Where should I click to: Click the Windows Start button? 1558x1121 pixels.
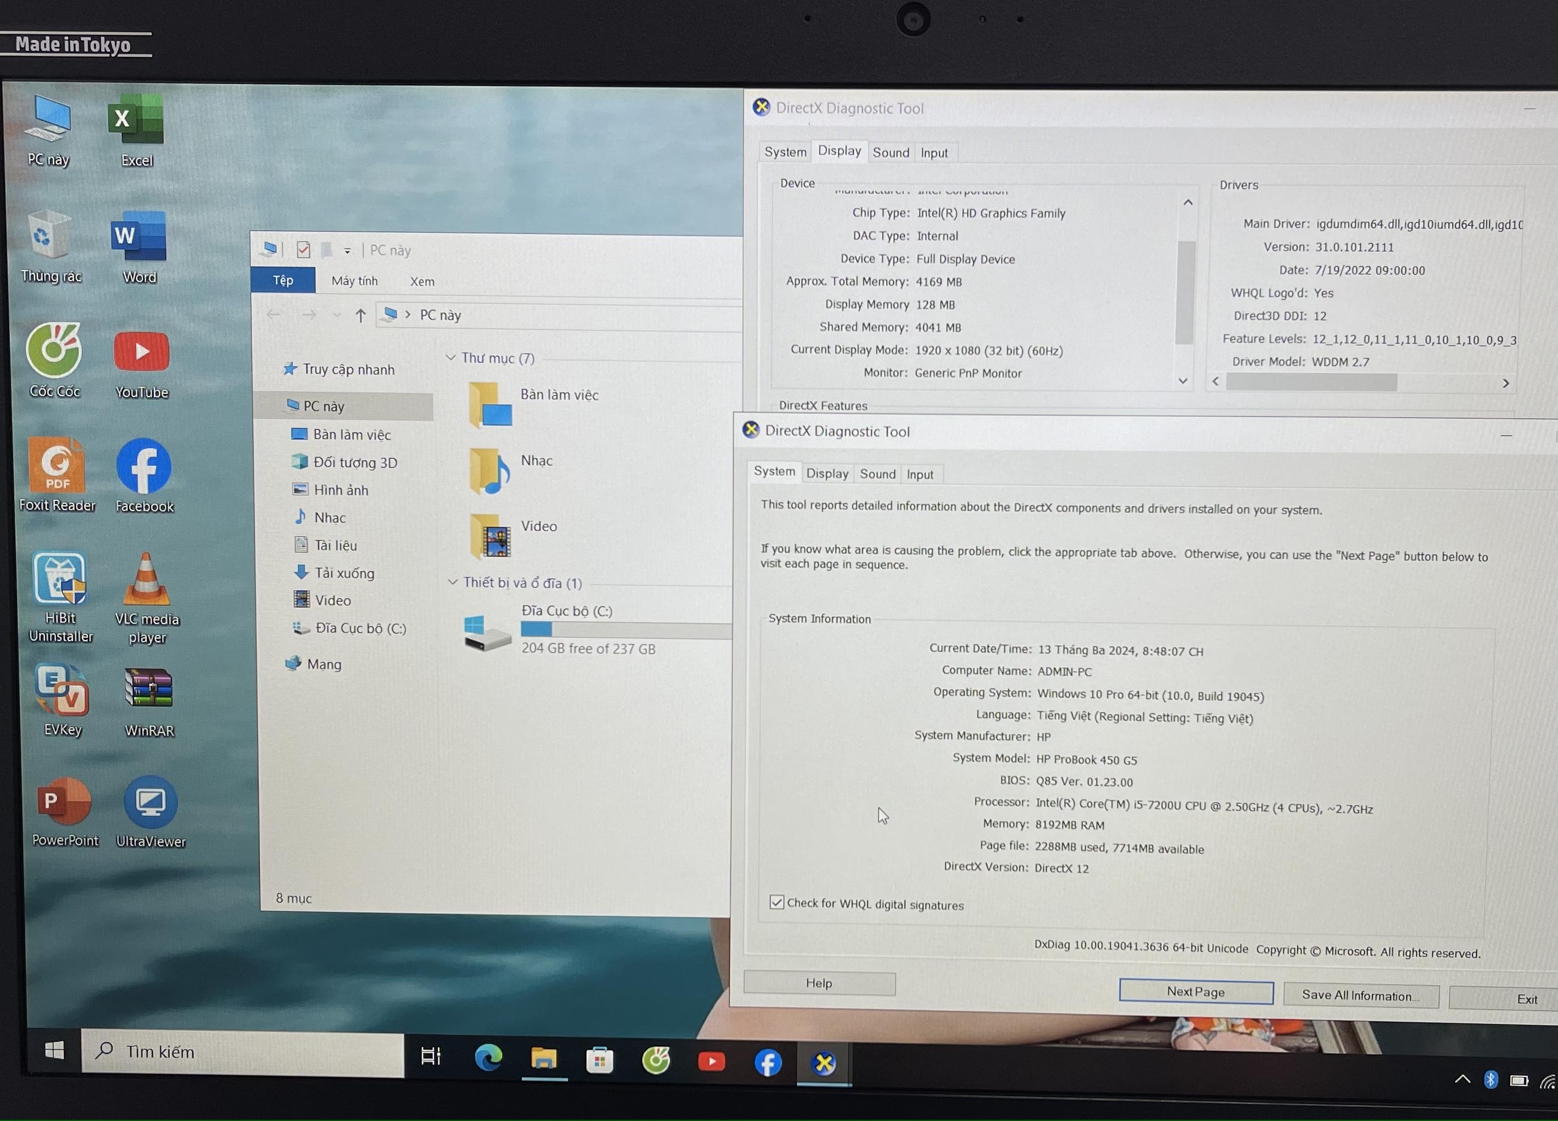pos(54,1050)
